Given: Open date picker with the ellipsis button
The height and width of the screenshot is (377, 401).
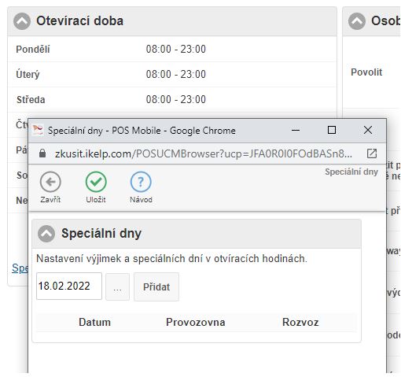Looking at the screenshot, I should pyautogui.click(x=117, y=286).
